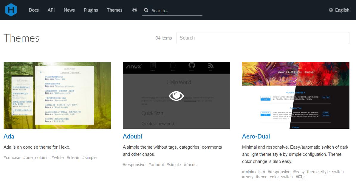Open the News section
356x184 pixels.
point(69,10)
